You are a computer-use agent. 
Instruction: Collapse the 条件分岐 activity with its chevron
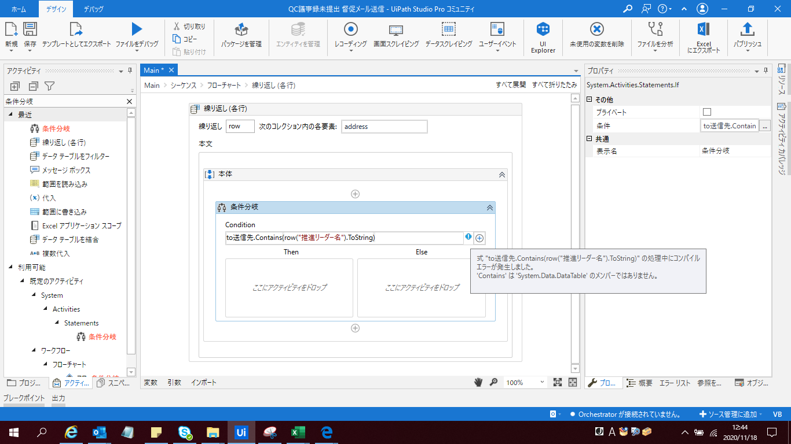point(489,207)
